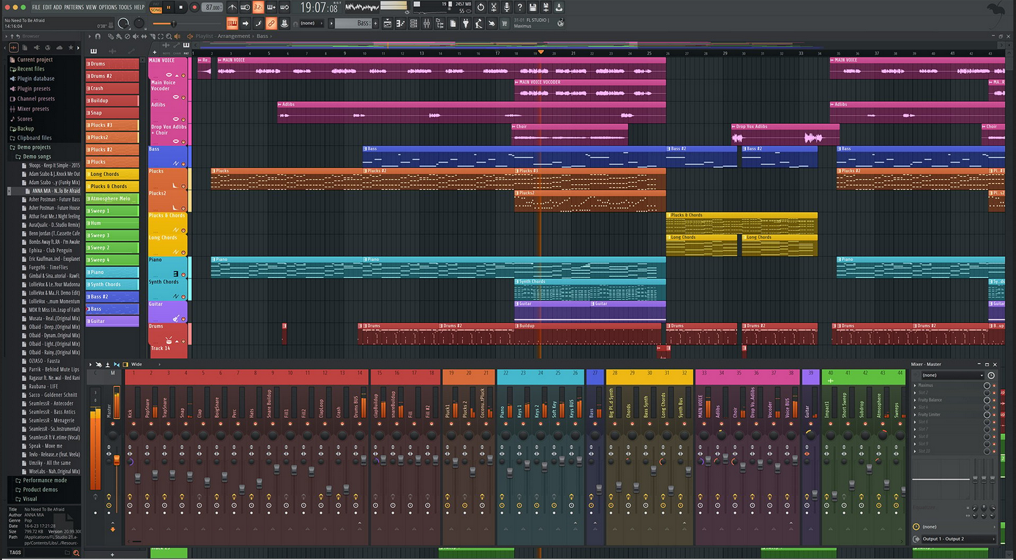Image resolution: width=1016 pixels, height=560 pixels.
Task: Adjust the master volume slider in the toolbar
Action: pyautogui.click(x=173, y=23)
